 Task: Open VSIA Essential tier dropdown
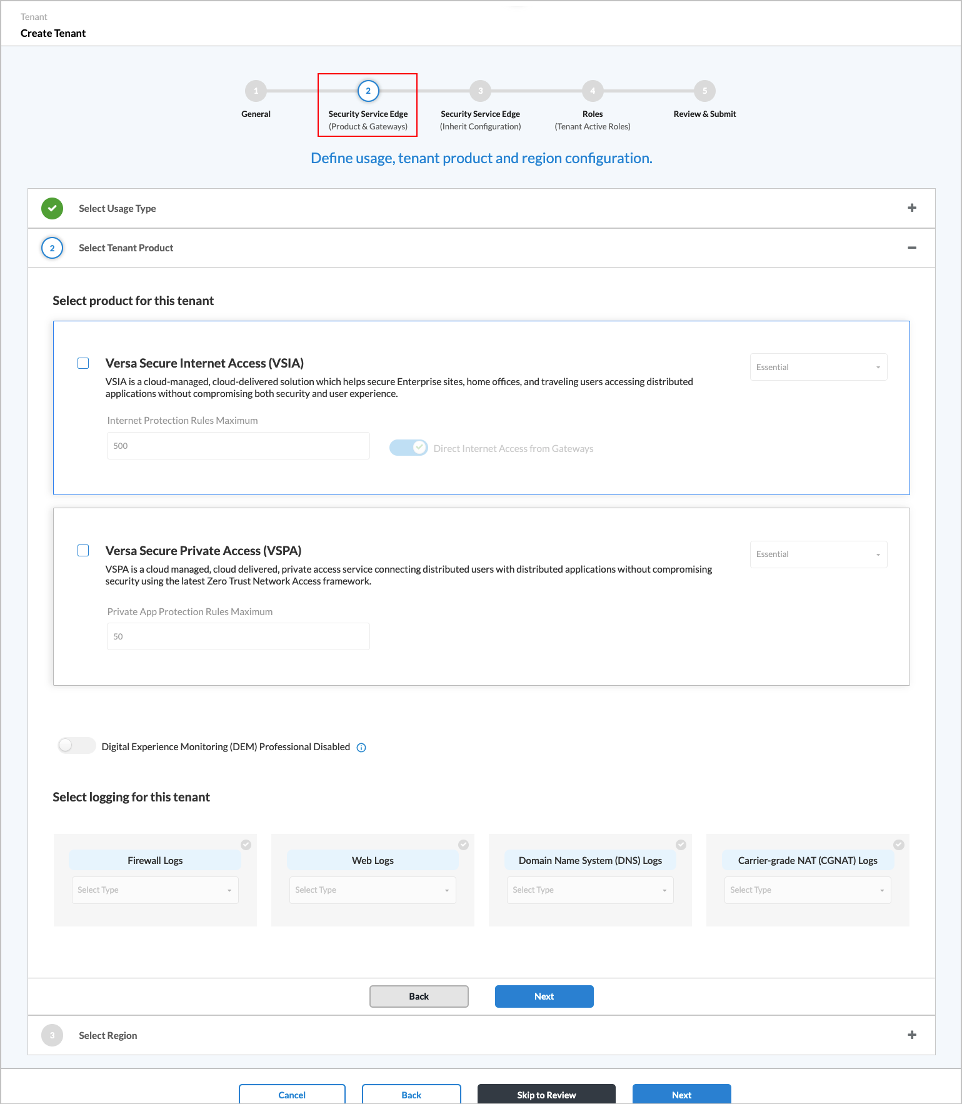tap(818, 367)
